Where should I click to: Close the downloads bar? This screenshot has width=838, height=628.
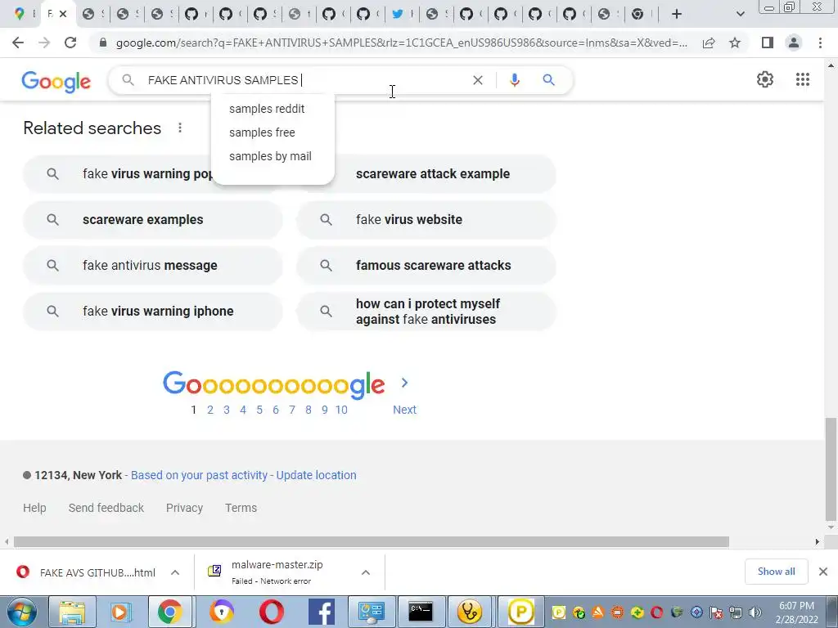coord(823,572)
